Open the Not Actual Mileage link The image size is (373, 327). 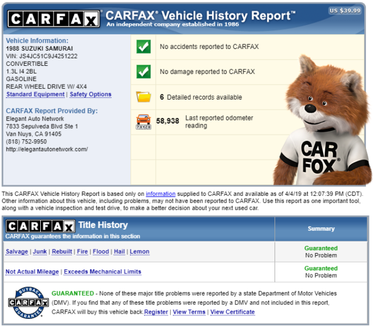point(32,272)
